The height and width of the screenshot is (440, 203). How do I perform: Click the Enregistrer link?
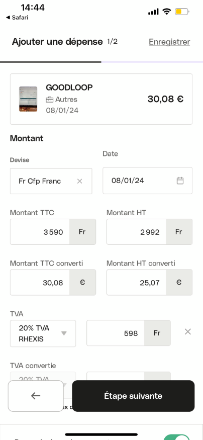(169, 42)
